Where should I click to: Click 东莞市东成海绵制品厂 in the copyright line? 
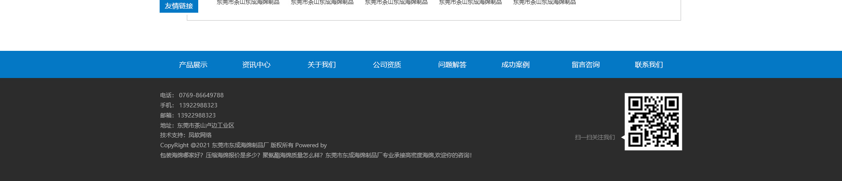coord(240,145)
